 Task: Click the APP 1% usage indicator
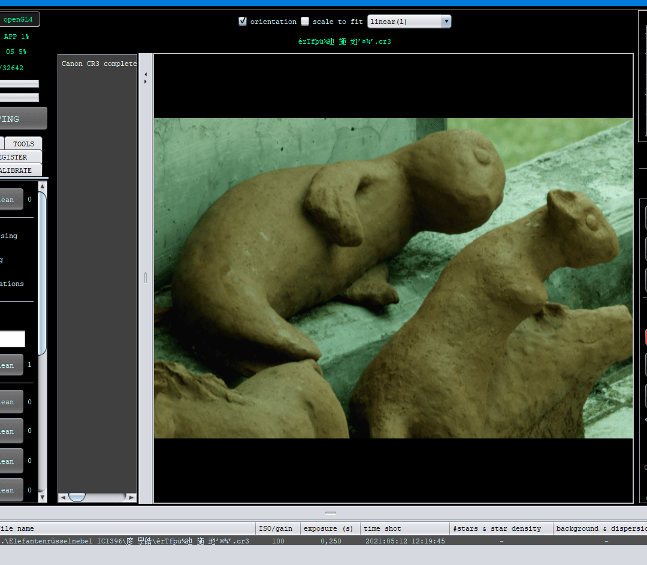(x=16, y=37)
